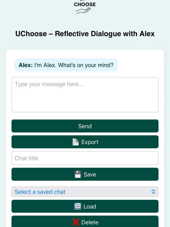Viewport: 170px width, 227px height.
Task: Load the selected saved chat
Action: (85, 206)
